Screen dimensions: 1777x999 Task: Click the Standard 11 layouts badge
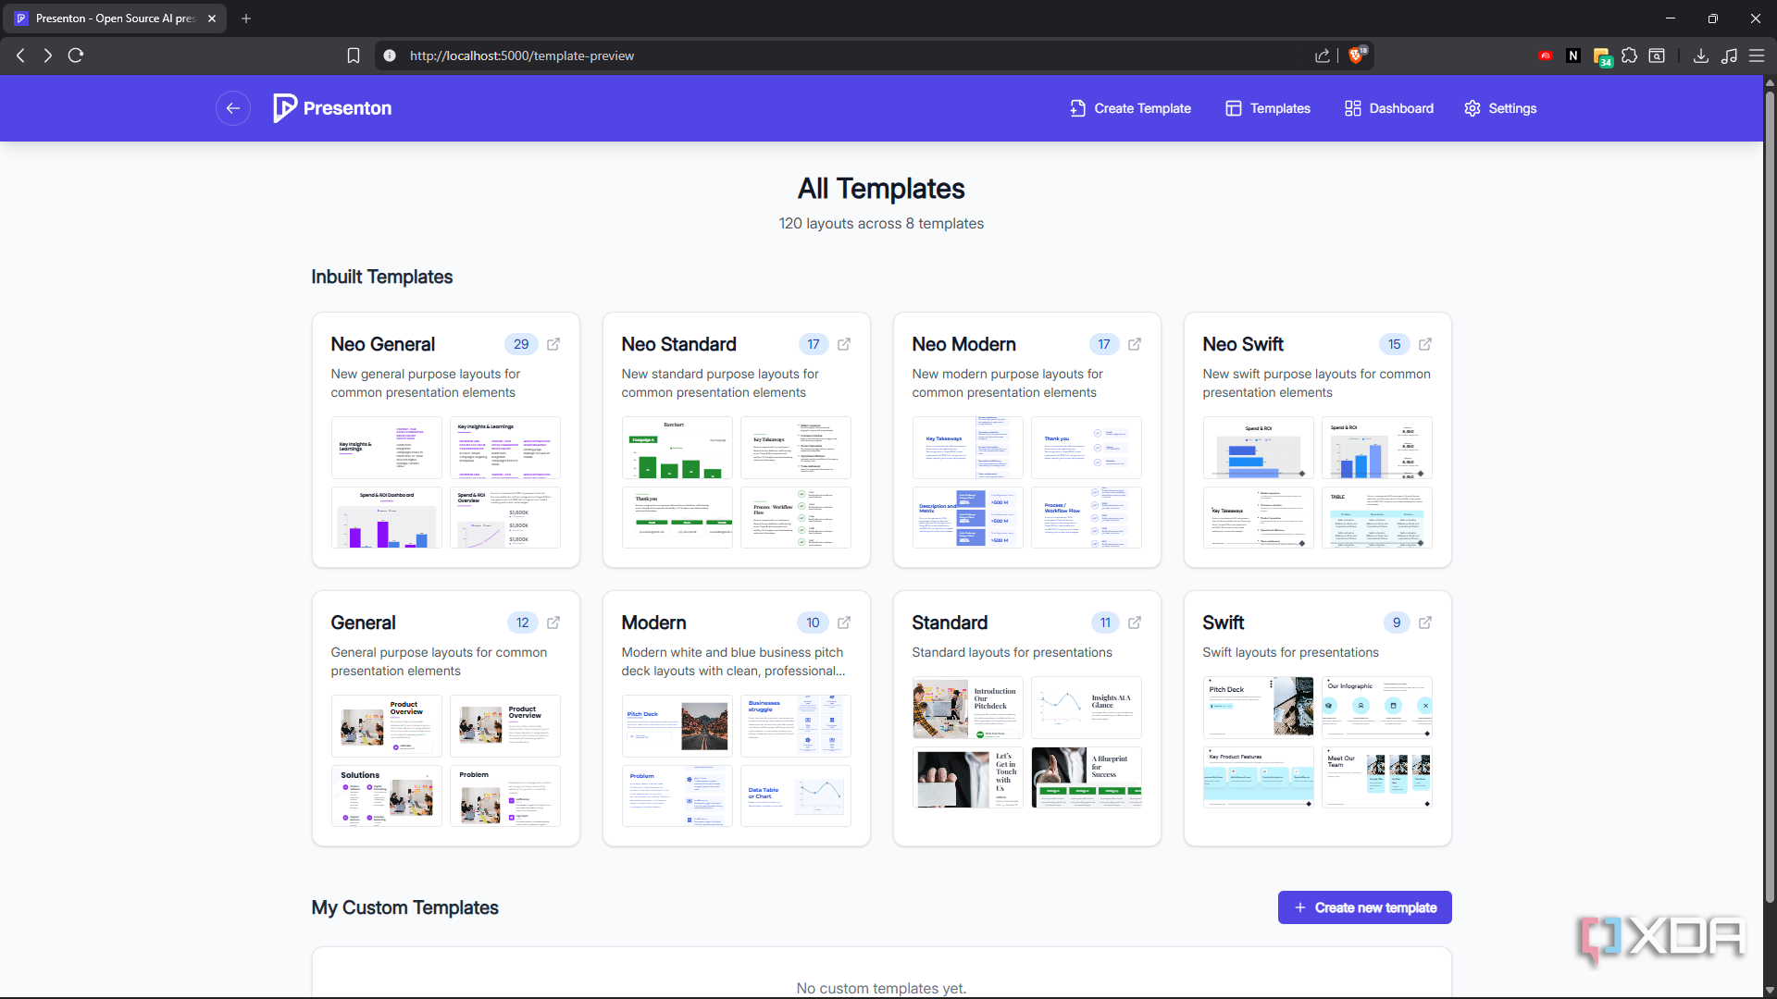(1105, 623)
